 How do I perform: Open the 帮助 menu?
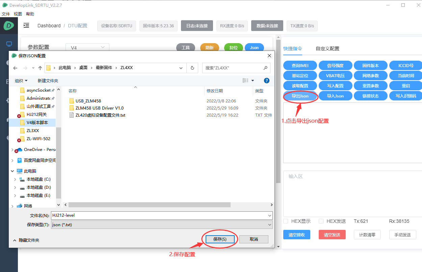point(30,14)
